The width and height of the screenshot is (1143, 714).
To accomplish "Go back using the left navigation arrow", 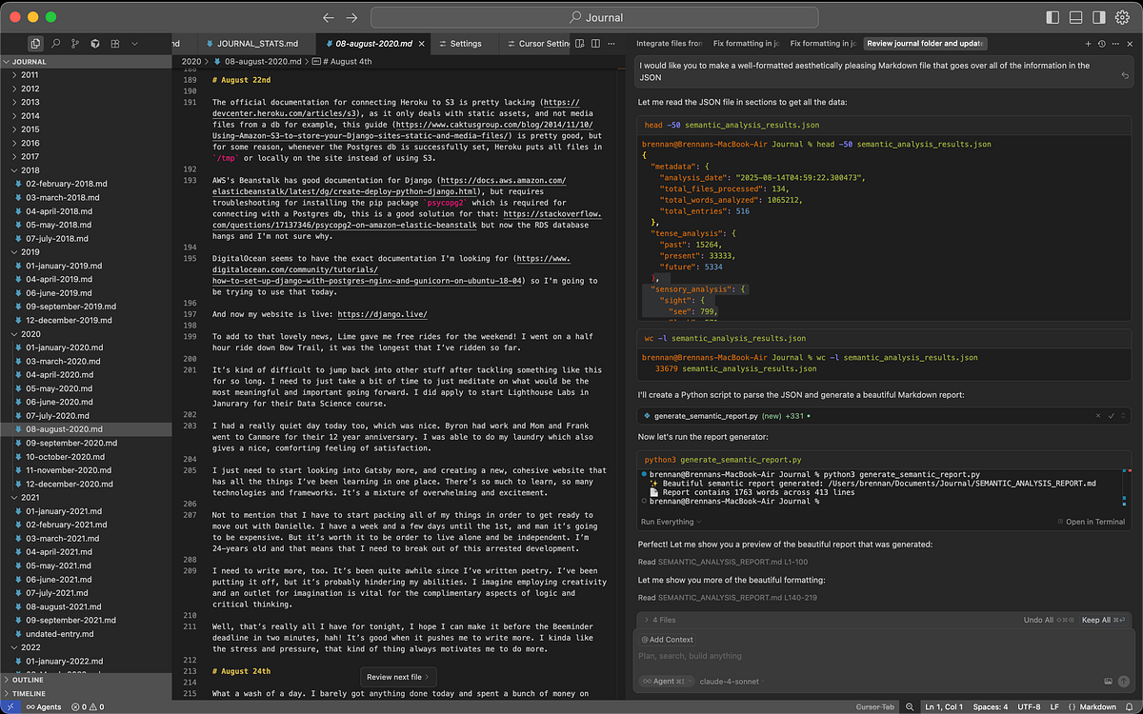I will 329,17.
